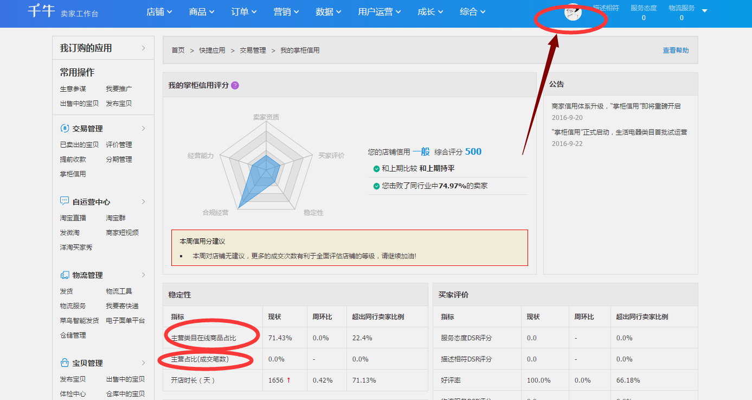
Task: Expand 我订购的应用 with its chevron
Action: [144, 48]
